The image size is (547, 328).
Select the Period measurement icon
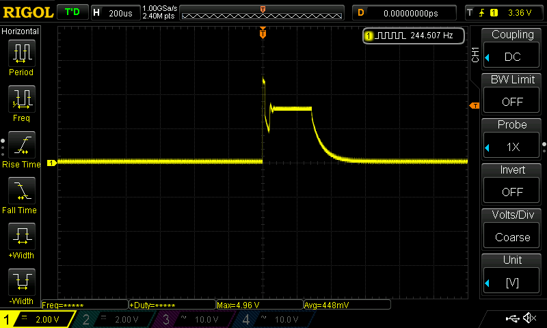coord(22,53)
